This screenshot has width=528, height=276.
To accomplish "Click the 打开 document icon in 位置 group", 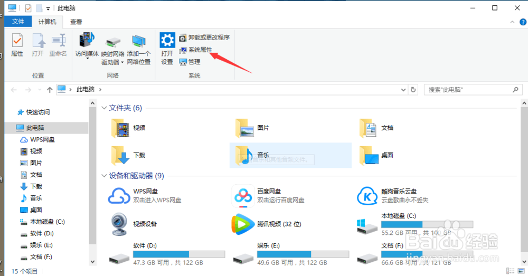I will [38, 41].
